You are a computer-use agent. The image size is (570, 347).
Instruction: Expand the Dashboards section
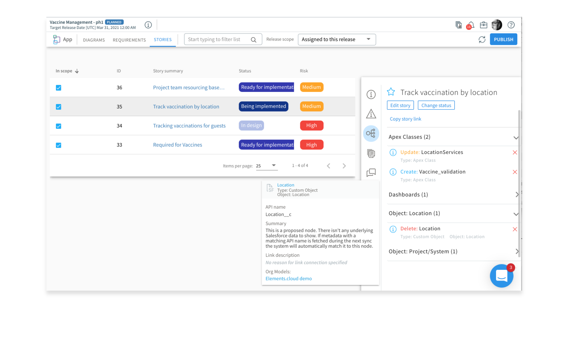516,194
